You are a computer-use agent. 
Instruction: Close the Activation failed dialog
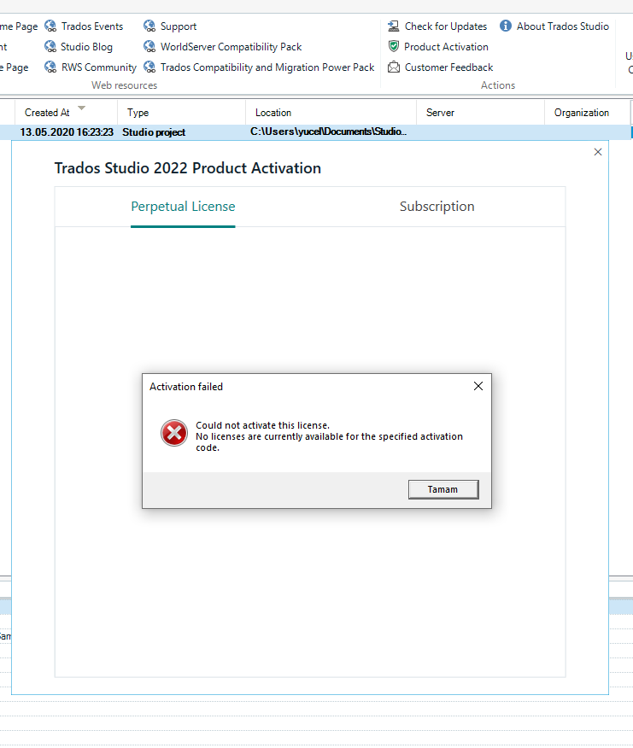point(478,386)
